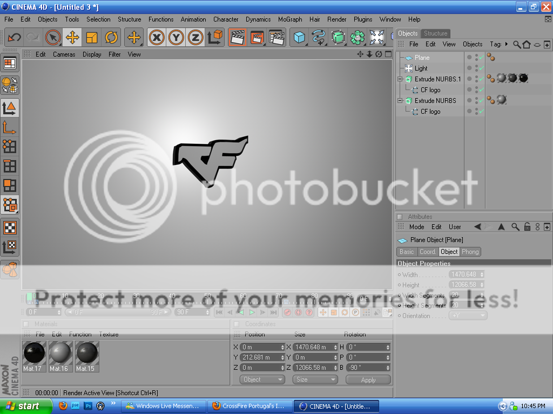The height and width of the screenshot is (414, 553).
Task: Toggle render visibility dot for Extrude NURBS.1
Action: 476,80
